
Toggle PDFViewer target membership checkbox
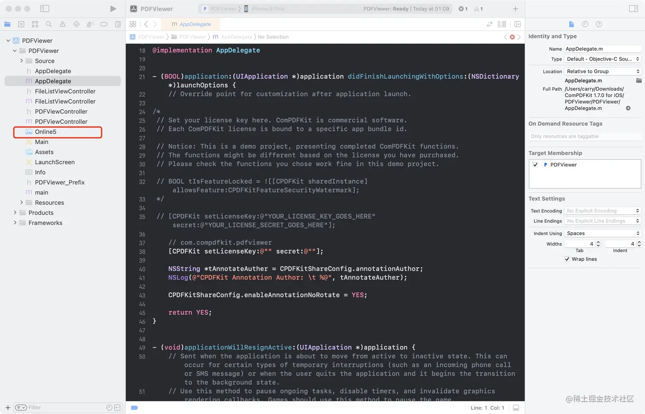tap(535, 165)
